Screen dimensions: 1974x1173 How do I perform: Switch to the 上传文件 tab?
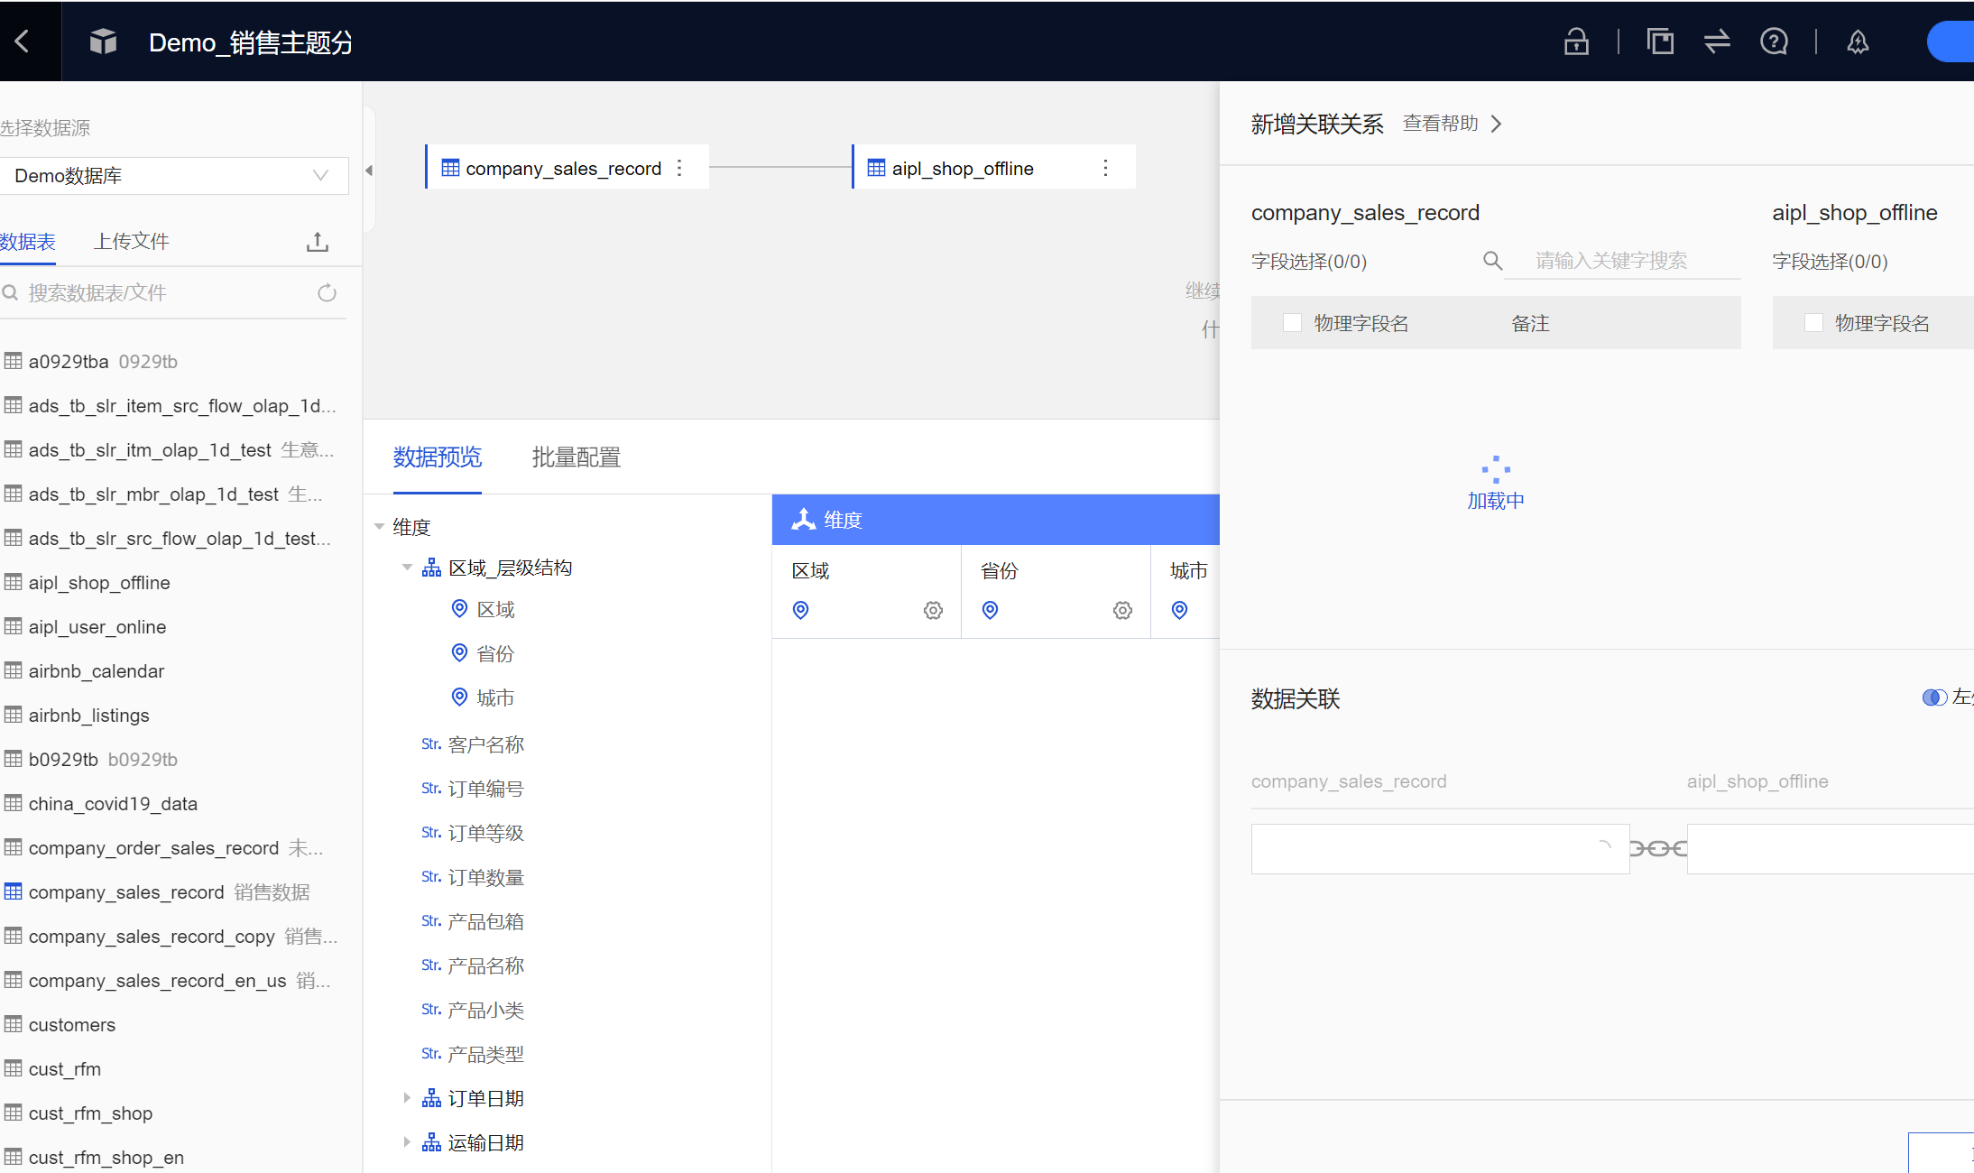coord(132,242)
